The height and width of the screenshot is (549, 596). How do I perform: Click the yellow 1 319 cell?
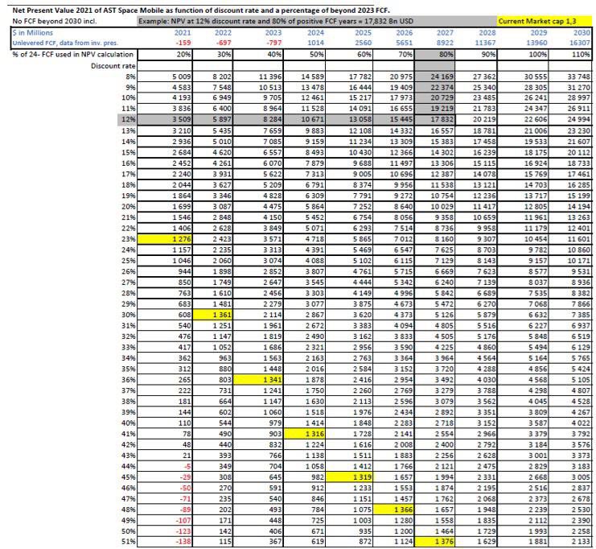point(349,477)
